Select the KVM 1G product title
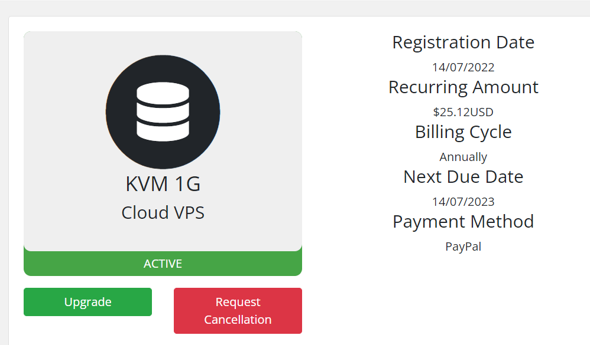The height and width of the screenshot is (345, 590). click(163, 184)
